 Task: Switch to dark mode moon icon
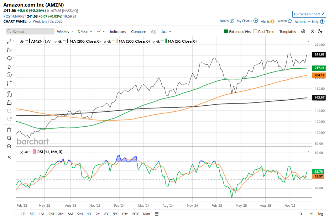[x=320, y=31]
